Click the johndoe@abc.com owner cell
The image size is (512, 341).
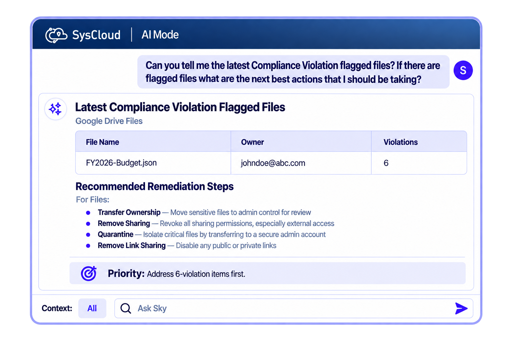[x=301, y=163]
